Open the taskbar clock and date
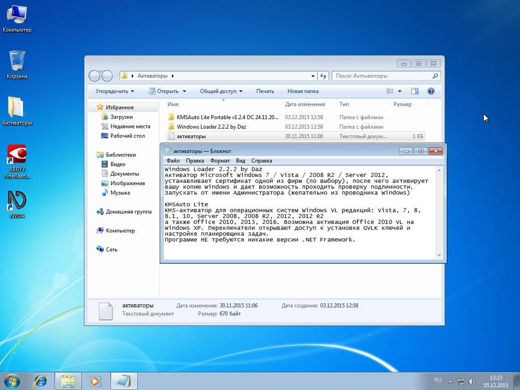Image resolution: width=520 pixels, height=390 pixels. [496, 381]
